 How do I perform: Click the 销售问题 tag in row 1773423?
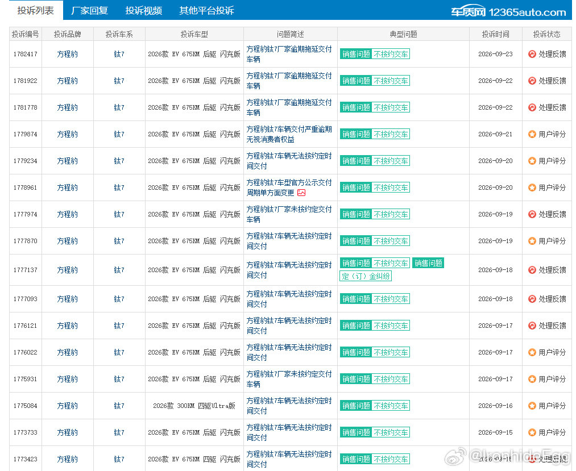(x=356, y=459)
